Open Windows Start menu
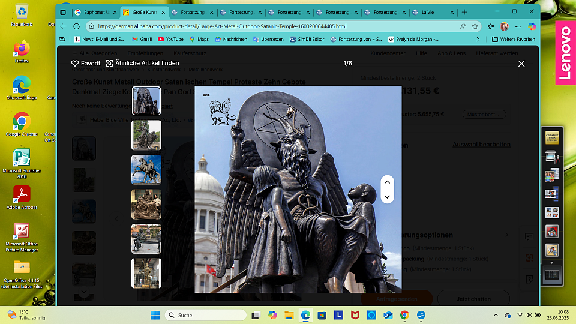The height and width of the screenshot is (324, 576). point(155,315)
